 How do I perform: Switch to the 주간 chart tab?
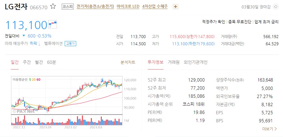click(27, 62)
